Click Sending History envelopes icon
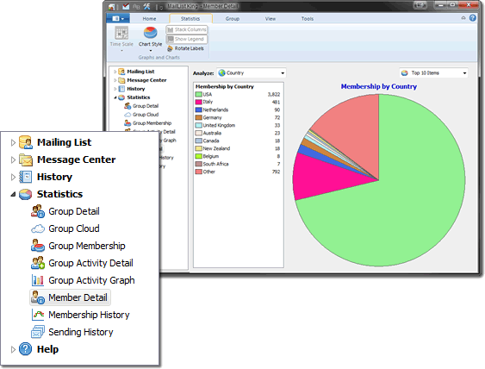This screenshot has height=369, width=485. coord(38,332)
